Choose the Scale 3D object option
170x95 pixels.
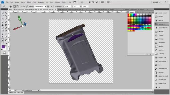pos(27,6)
